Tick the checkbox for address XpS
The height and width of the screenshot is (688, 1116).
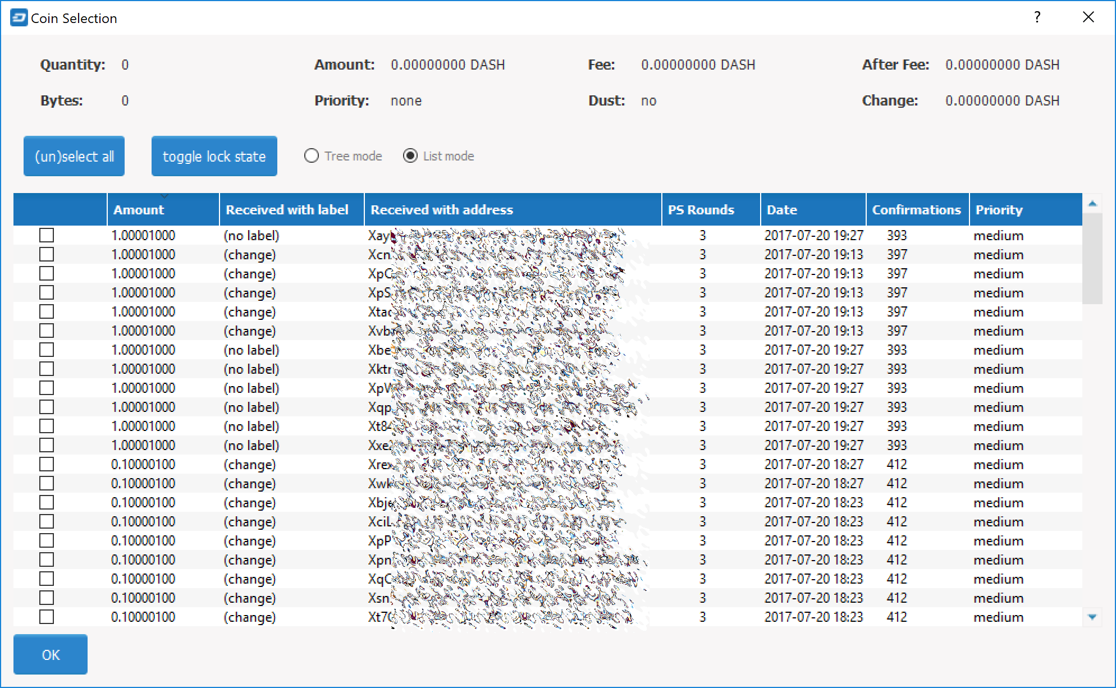47,292
